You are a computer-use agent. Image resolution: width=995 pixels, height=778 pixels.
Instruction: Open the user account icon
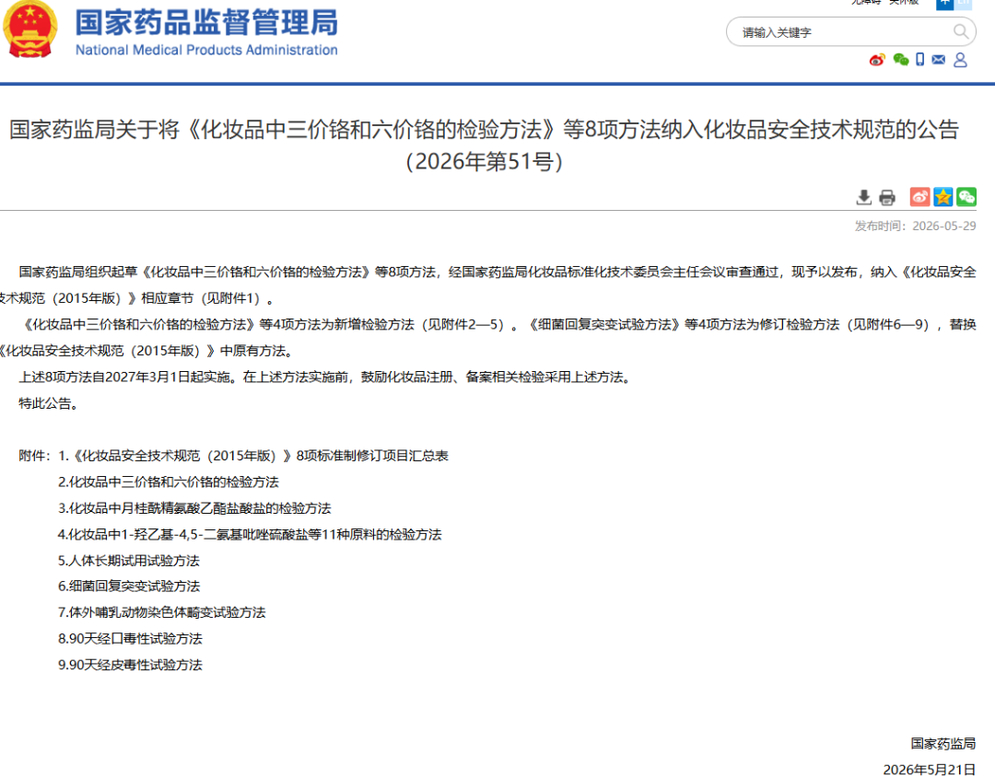click(x=961, y=60)
